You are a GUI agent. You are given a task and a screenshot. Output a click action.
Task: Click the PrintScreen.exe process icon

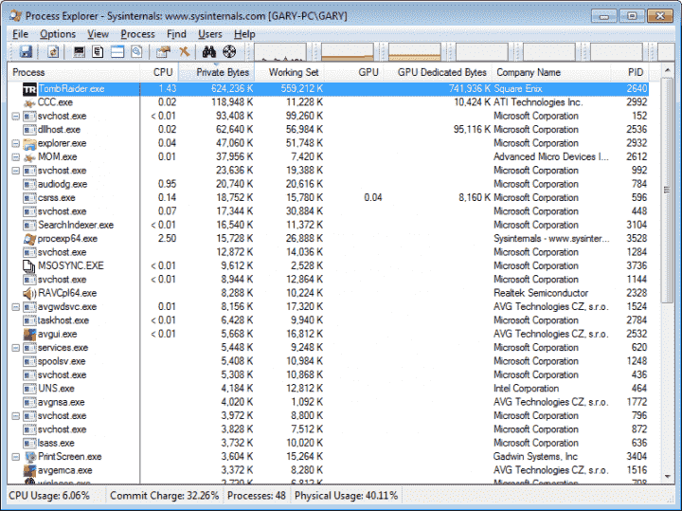click(29, 457)
